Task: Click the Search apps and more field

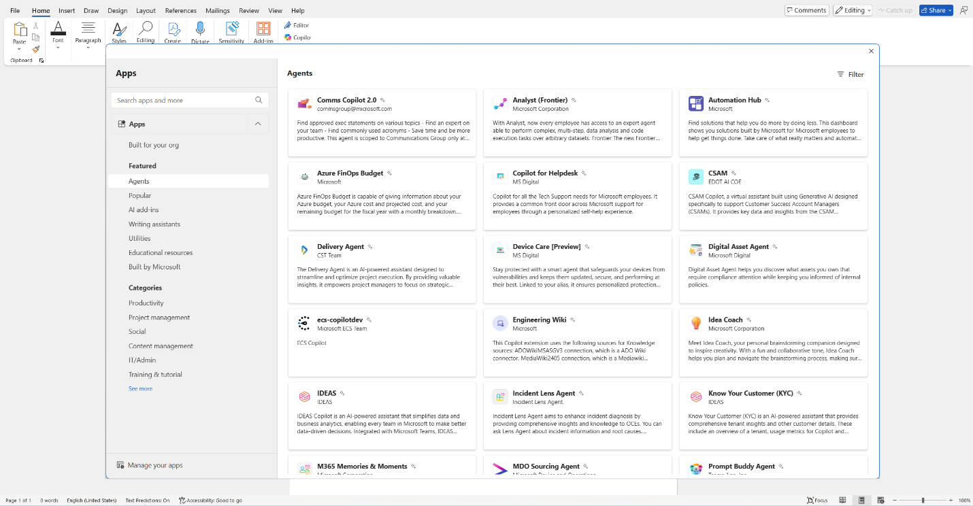Action: [x=190, y=100]
